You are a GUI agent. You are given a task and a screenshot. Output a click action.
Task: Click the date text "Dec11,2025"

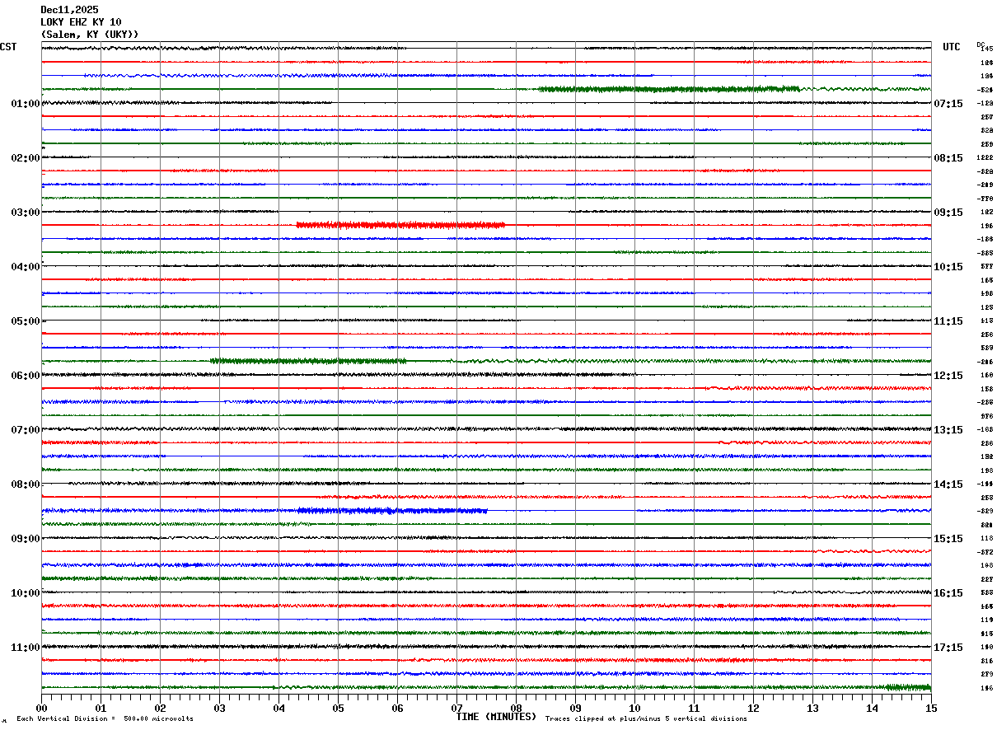69,10
